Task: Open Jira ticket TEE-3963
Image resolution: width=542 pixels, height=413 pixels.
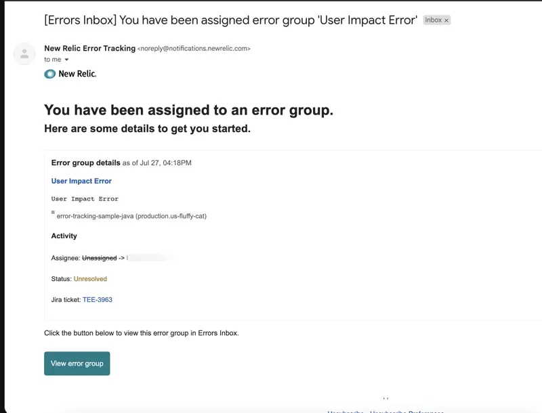Action: (98, 299)
